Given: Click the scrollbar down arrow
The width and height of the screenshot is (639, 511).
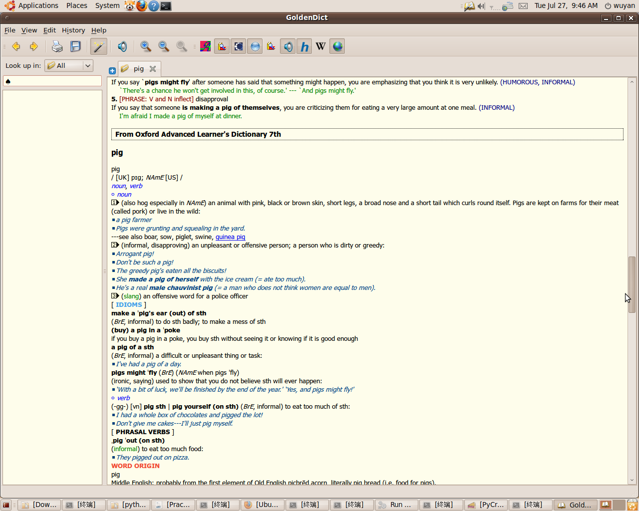Looking at the screenshot, I should (632, 480).
